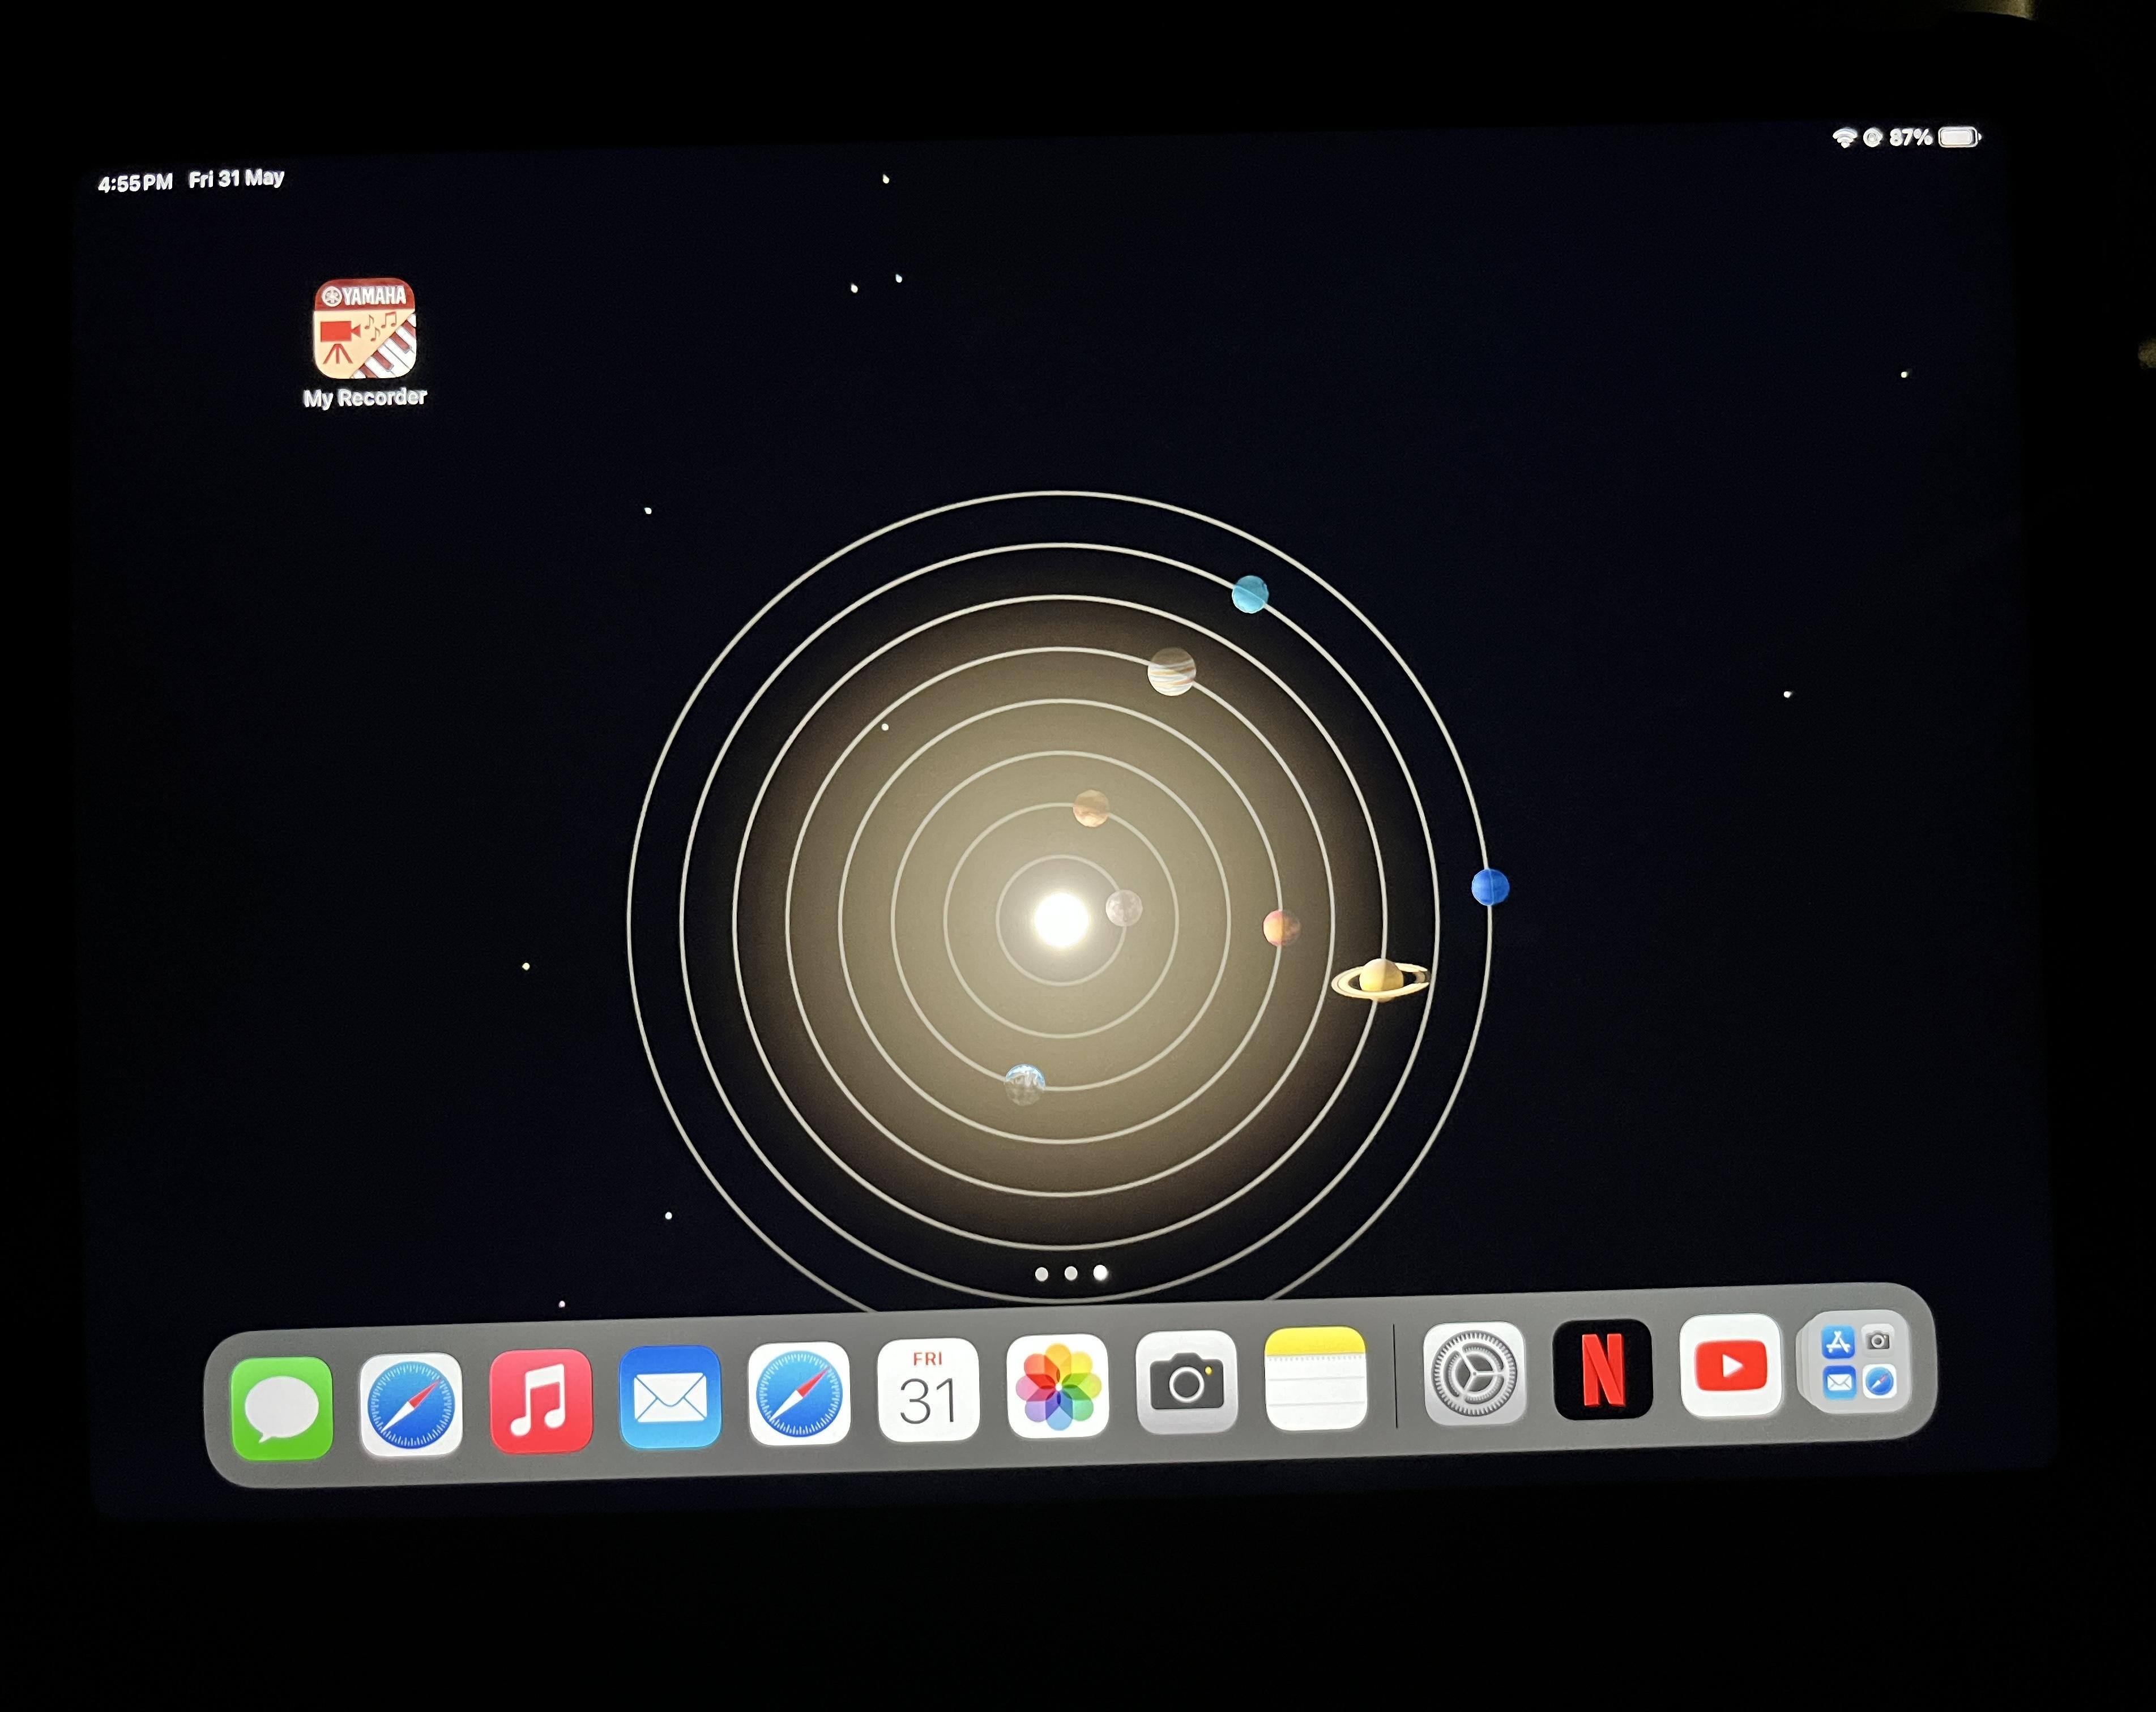2156x1712 pixels.
Task: Open the Mail app in dock
Action: pyautogui.click(x=670, y=1395)
